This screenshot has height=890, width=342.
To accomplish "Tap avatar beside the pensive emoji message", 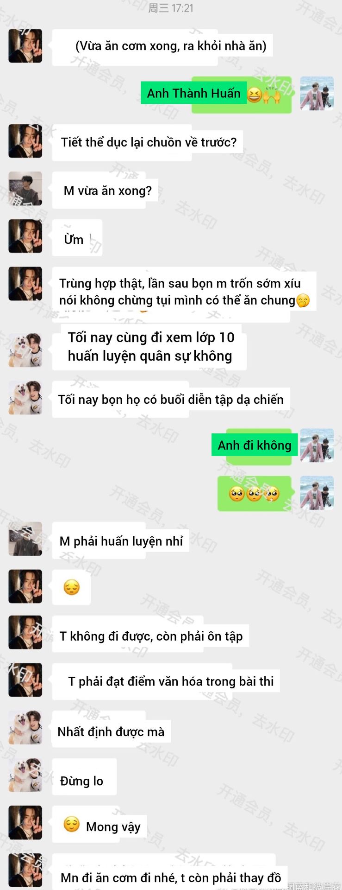I will pyautogui.click(x=25, y=586).
